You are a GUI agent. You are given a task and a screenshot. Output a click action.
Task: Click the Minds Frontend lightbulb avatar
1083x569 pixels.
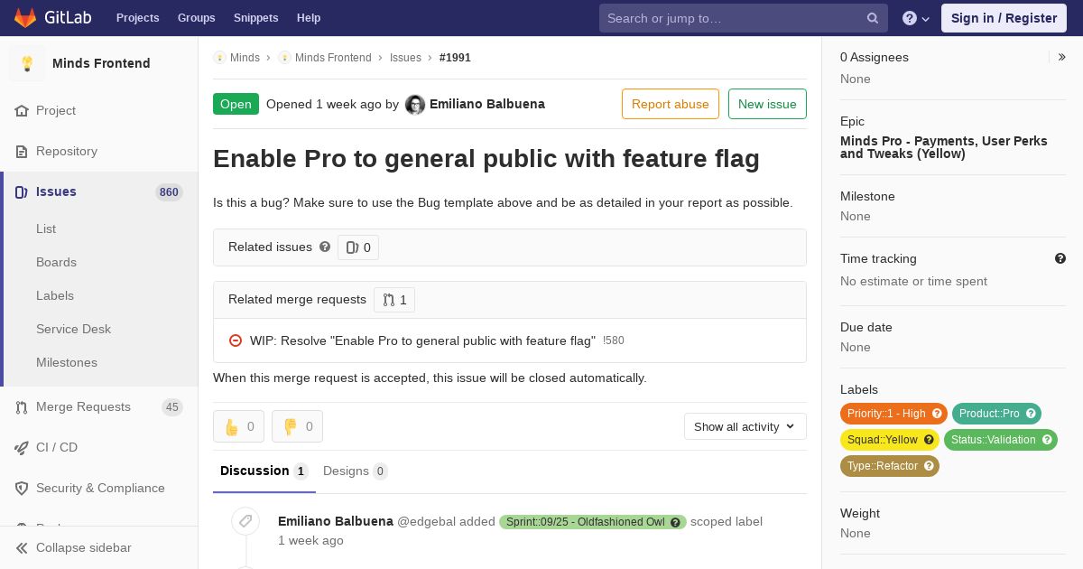pyautogui.click(x=27, y=63)
